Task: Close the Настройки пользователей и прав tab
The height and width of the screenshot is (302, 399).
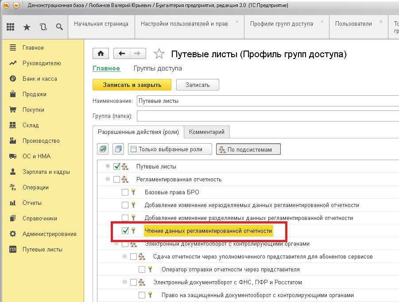Action: [237, 22]
